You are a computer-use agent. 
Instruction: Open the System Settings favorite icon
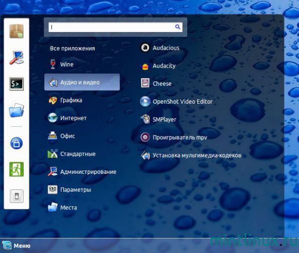(x=17, y=58)
